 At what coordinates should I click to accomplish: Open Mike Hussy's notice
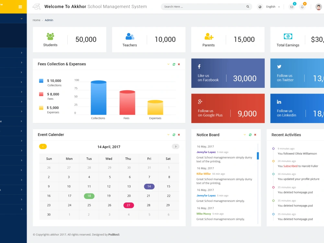tap(203, 214)
